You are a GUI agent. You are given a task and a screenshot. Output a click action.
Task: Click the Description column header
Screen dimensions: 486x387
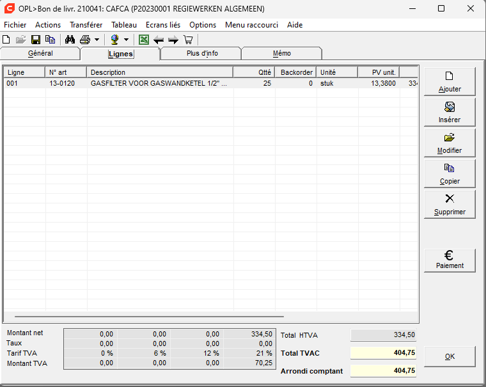(x=160, y=72)
